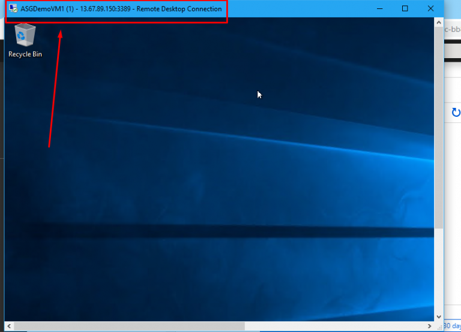
Task: Click horizontal scrollbar track right of thumb
Action: tap(336, 326)
